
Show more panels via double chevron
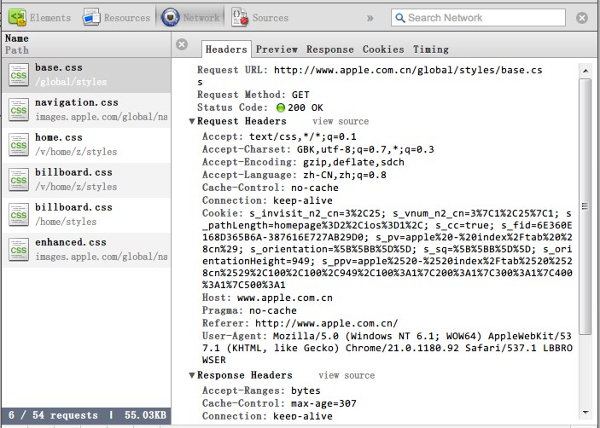370,18
